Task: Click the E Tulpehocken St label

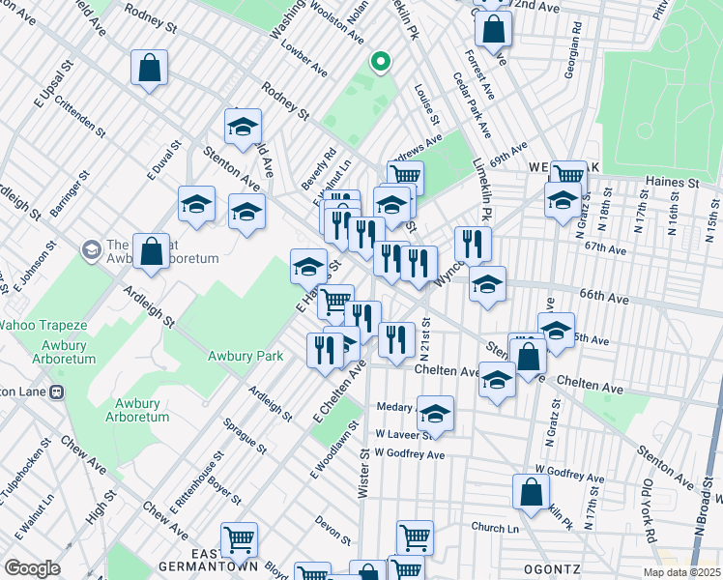Action: 26,471
